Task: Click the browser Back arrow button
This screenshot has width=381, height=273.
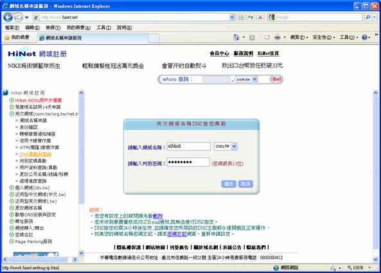Action: point(8,17)
